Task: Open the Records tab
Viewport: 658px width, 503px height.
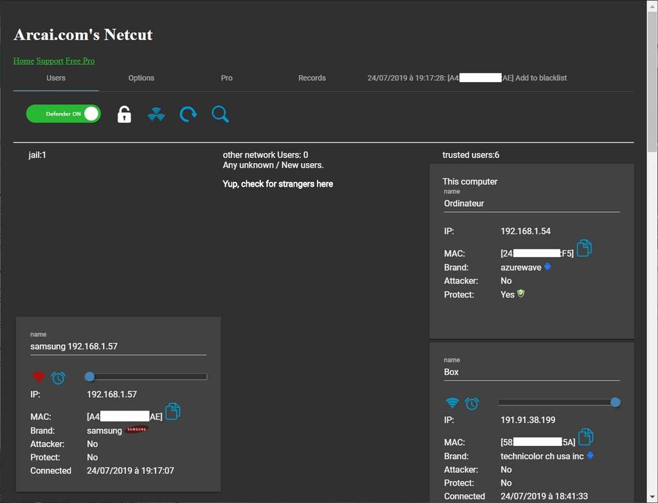Action: click(x=312, y=77)
